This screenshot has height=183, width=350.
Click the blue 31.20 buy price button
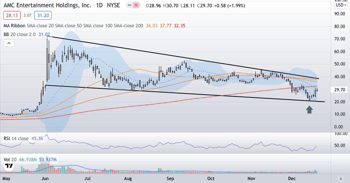coord(43,15)
